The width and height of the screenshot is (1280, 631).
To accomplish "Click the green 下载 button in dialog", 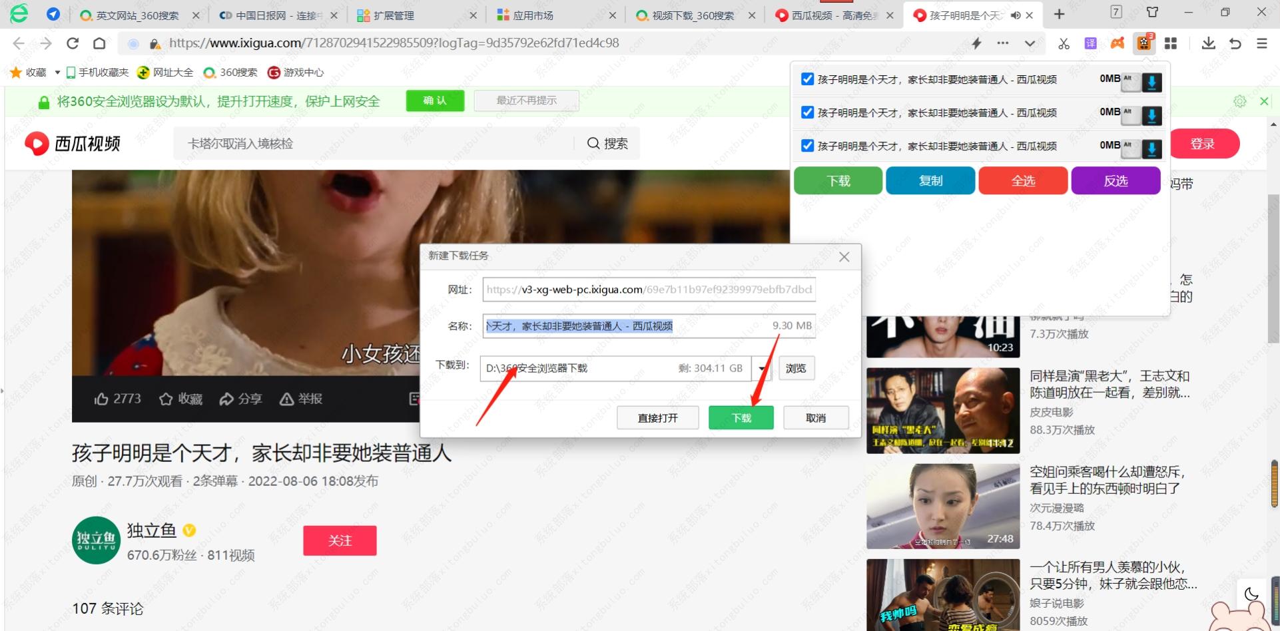I will 741,418.
